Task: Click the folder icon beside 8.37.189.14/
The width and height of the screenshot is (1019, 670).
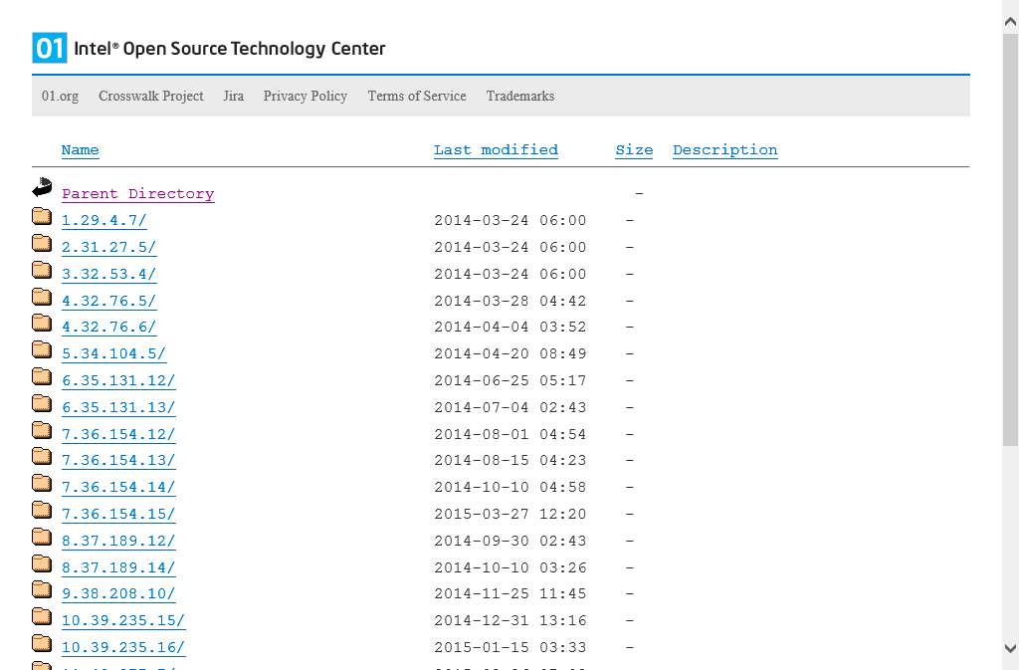Action: pos(42,562)
